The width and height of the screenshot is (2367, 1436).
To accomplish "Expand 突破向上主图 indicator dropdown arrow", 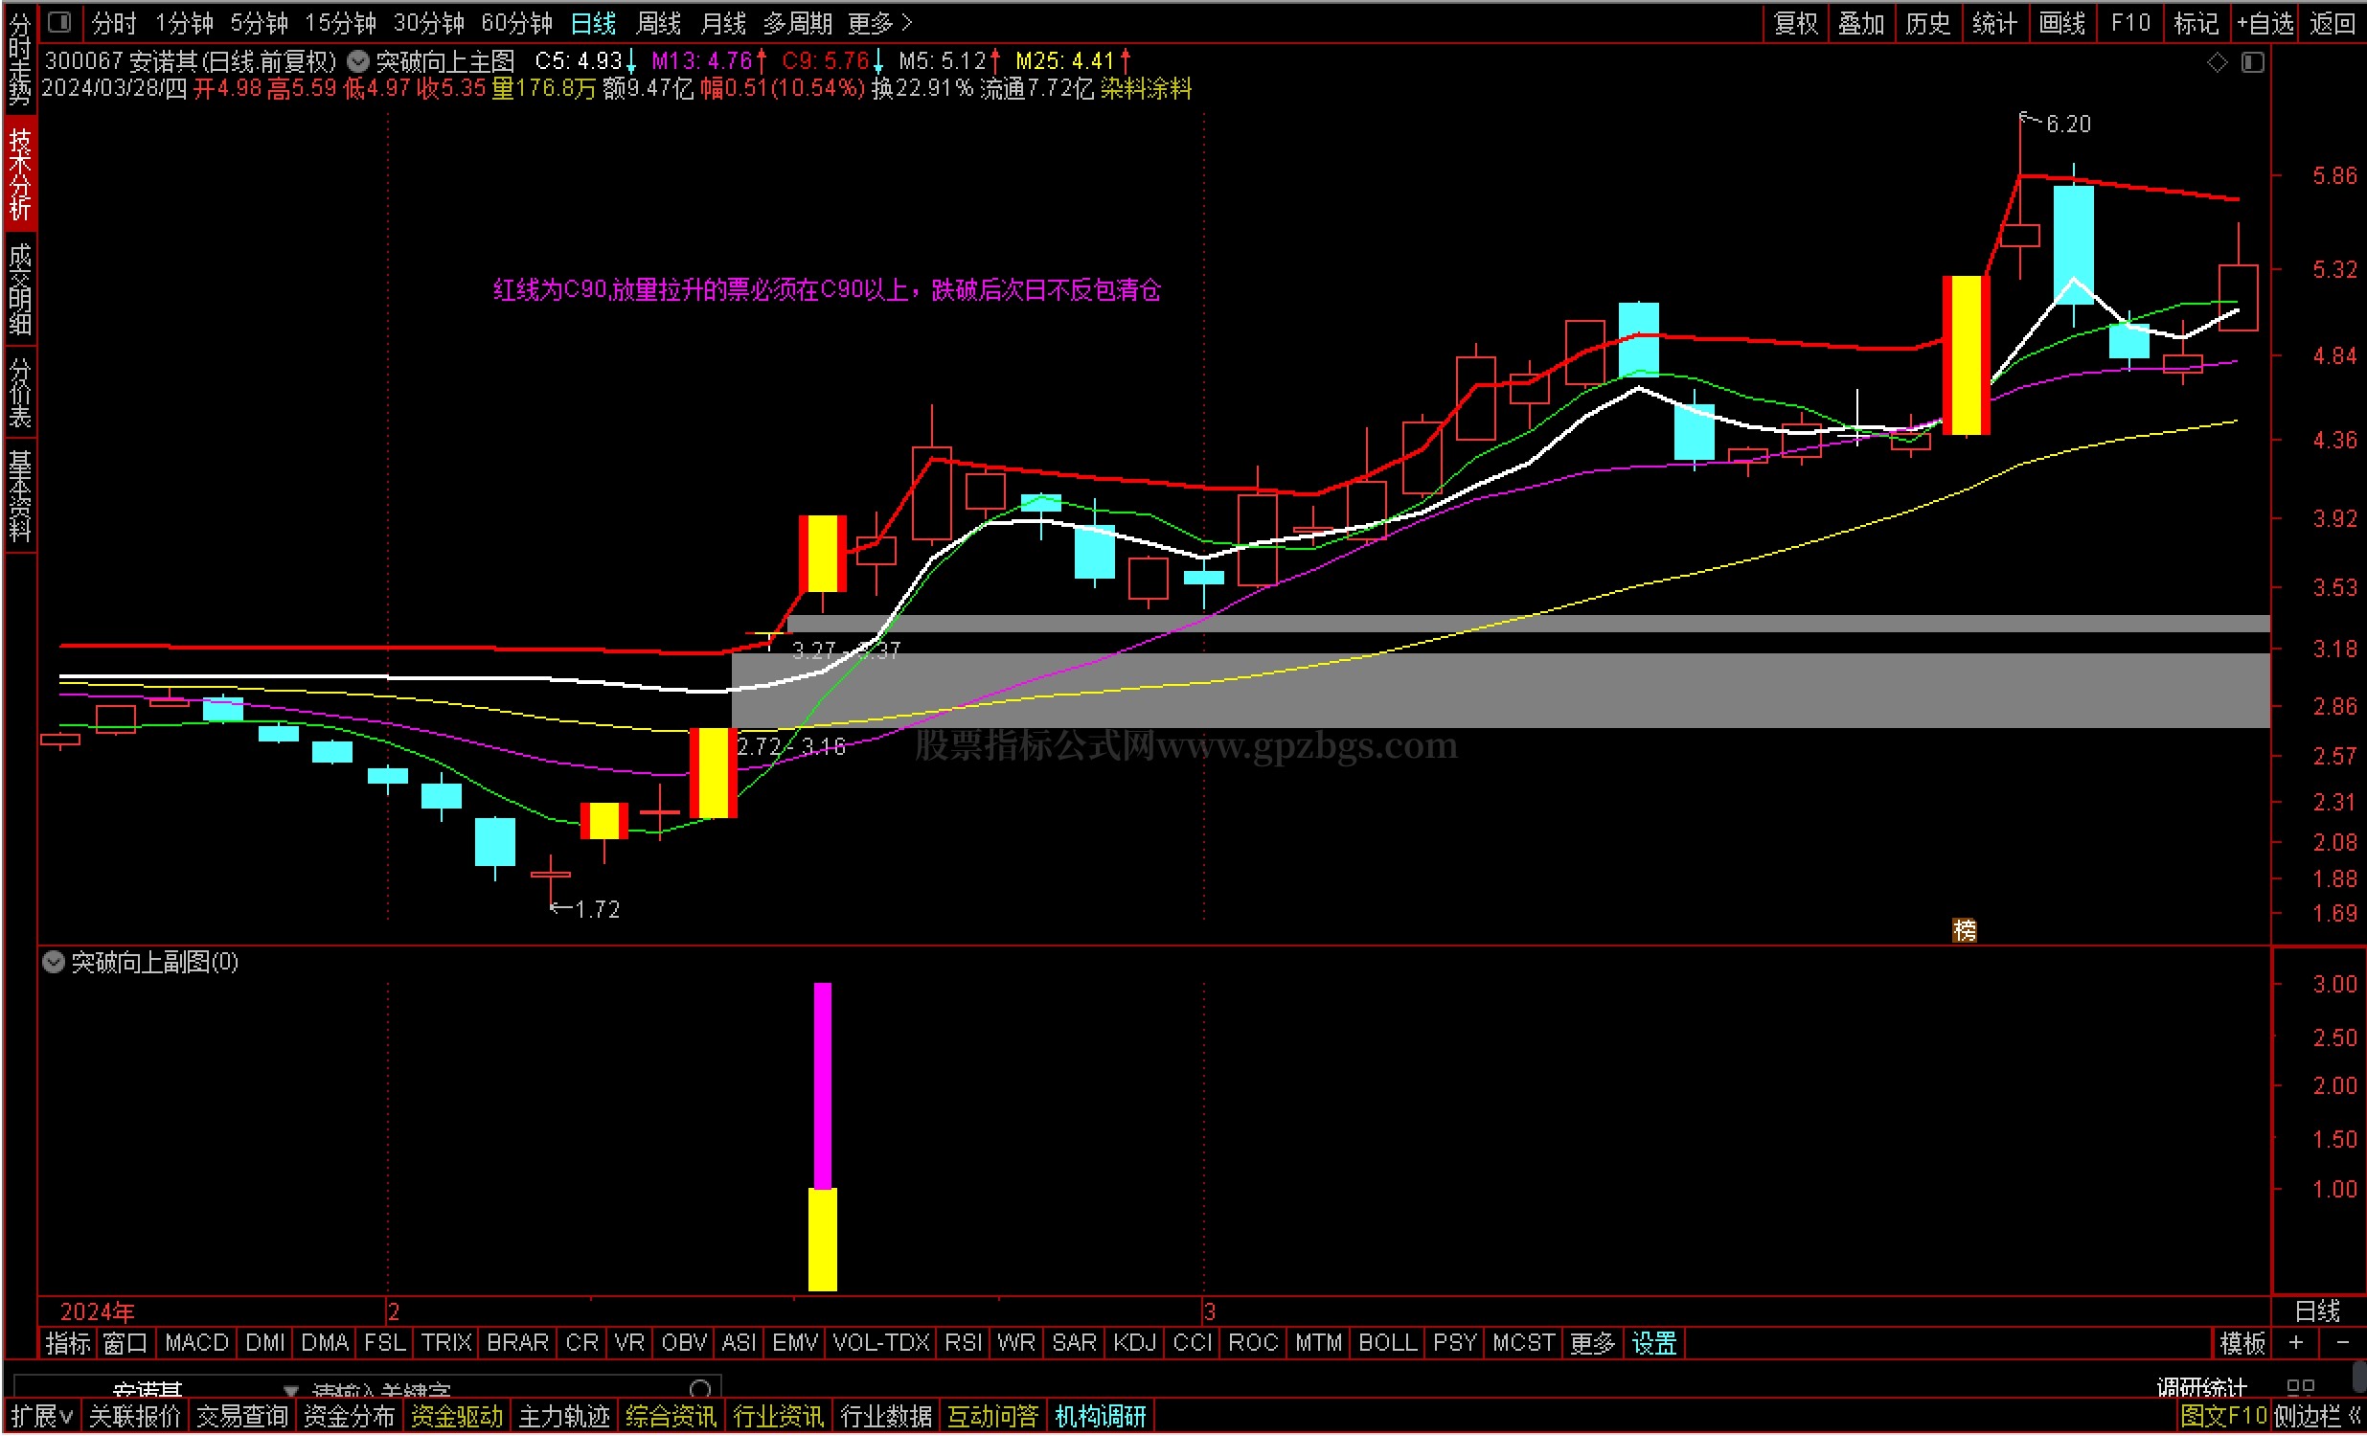I will pos(357,61).
